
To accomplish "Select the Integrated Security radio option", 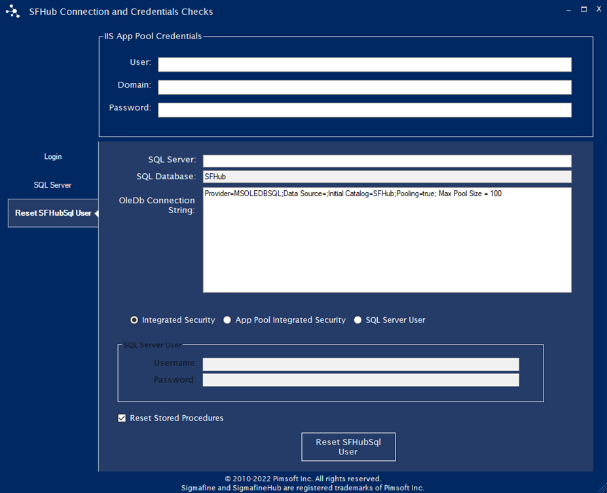I will tap(135, 320).
